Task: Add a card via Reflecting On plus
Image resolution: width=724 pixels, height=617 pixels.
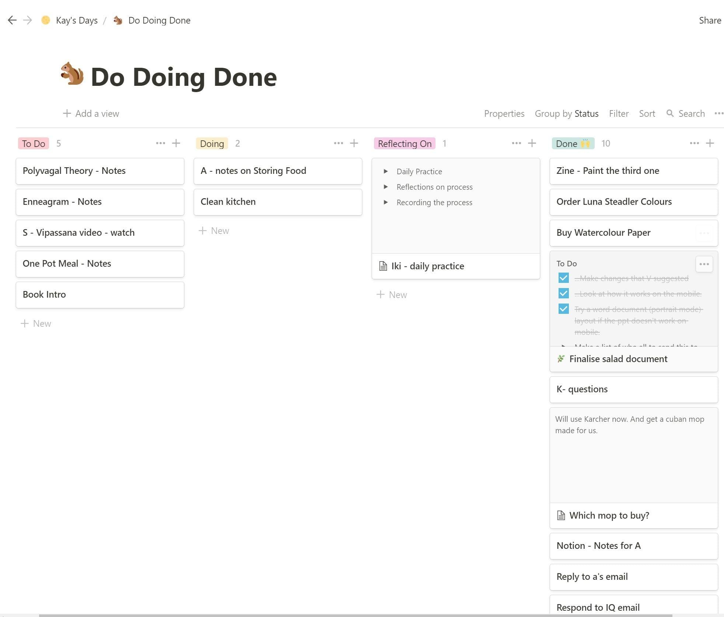Action: click(532, 143)
